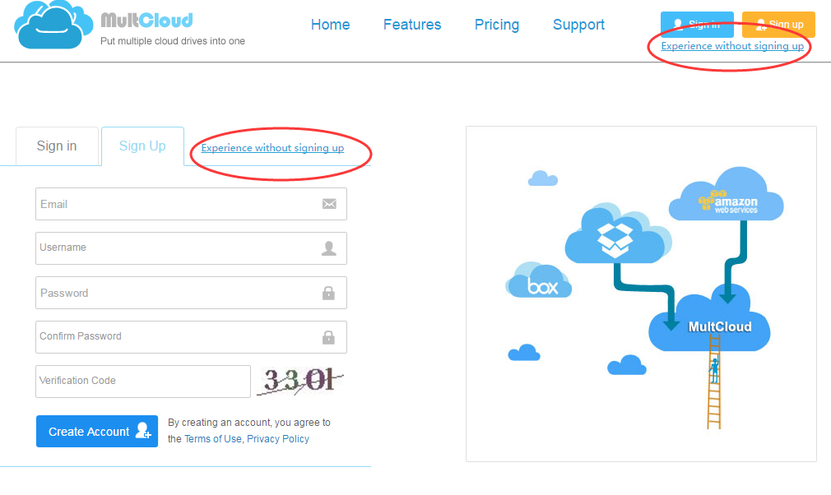Open the Terms of Use link

(x=212, y=439)
